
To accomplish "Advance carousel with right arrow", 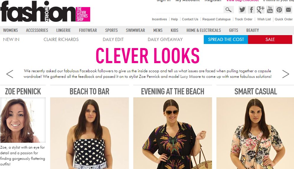I will click(285, 74).
